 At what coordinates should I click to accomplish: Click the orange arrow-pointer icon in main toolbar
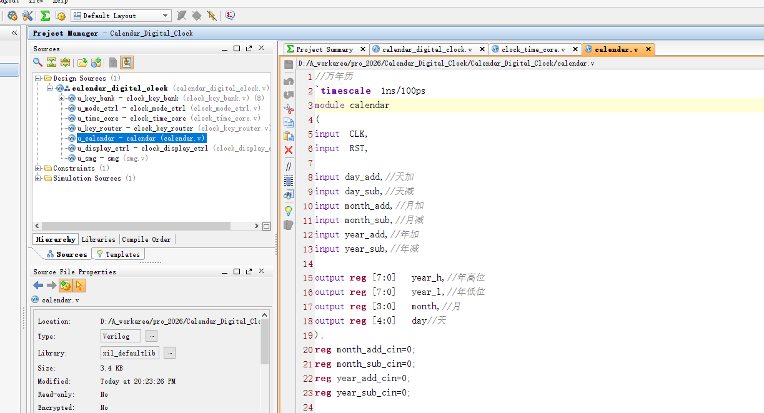click(x=212, y=16)
